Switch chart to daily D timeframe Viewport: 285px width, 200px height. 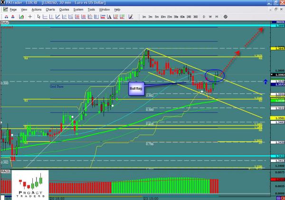tap(204, 17)
